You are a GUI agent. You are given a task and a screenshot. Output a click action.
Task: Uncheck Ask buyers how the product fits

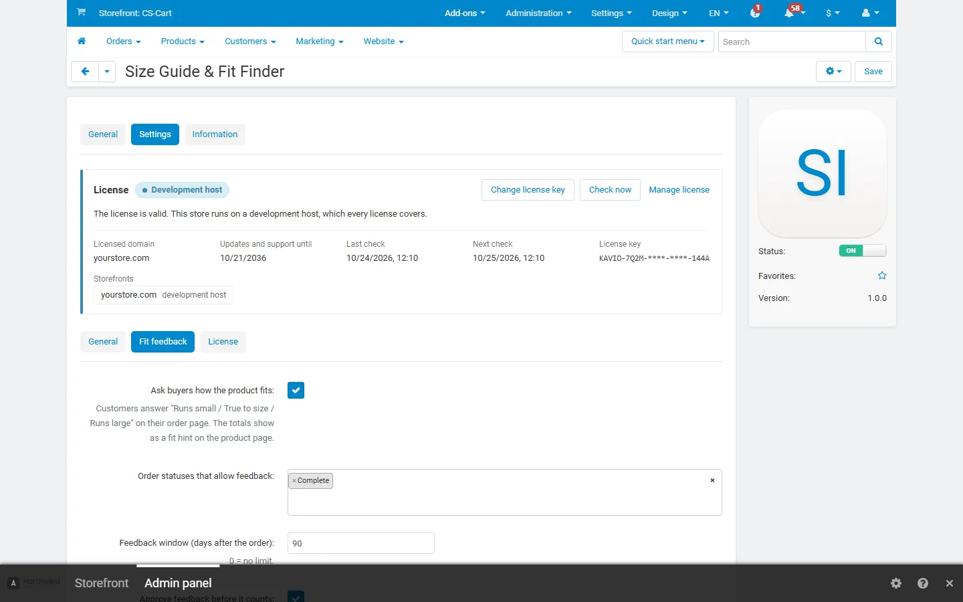pyautogui.click(x=296, y=390)
